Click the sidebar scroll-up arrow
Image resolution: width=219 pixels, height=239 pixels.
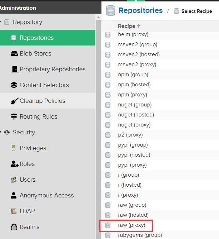click(x=98, y=17)
